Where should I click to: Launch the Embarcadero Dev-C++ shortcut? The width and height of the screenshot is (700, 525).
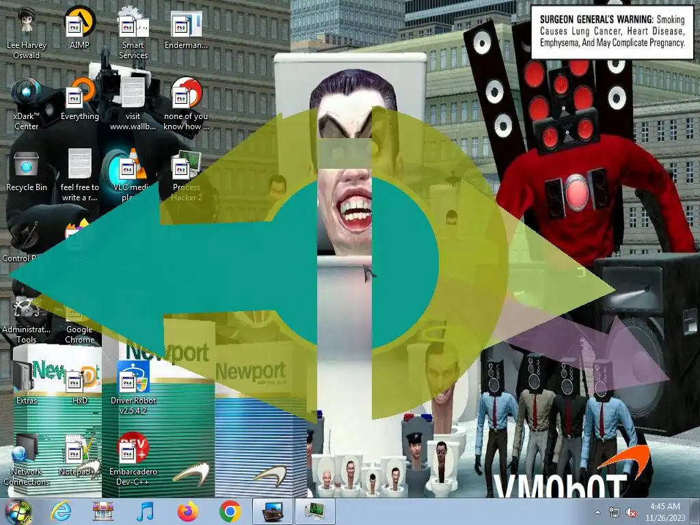tap(133, 460)
